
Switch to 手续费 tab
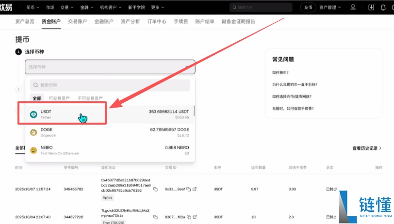coord(181,22)
